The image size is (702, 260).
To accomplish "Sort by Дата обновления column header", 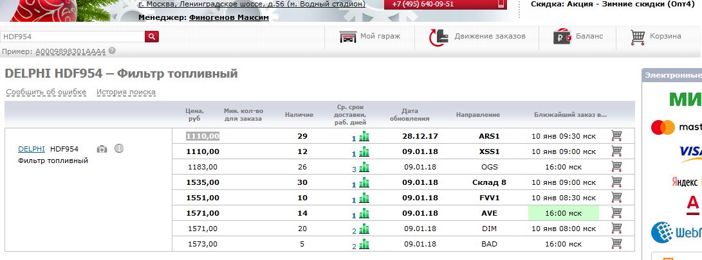I will [x=410, y=114].
